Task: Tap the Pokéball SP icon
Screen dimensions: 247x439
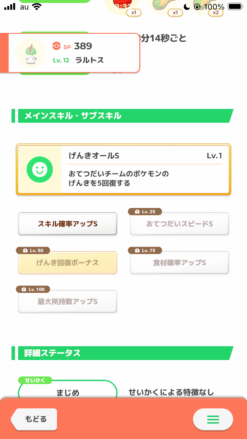Action: pos(56,46)
